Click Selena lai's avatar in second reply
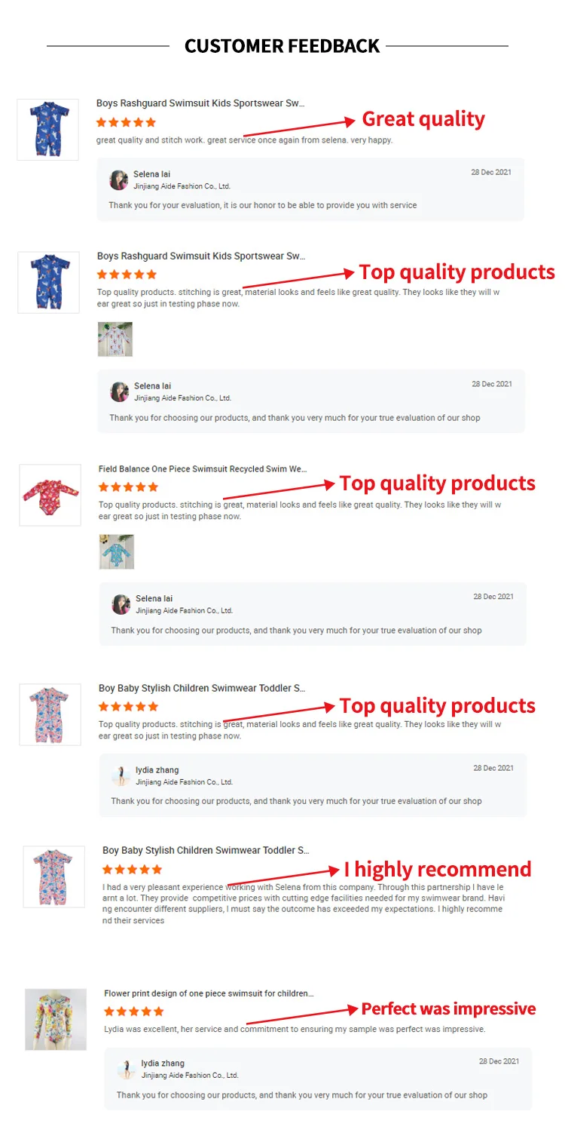This screenshot has height=1139, width=565. pos(120,391)
